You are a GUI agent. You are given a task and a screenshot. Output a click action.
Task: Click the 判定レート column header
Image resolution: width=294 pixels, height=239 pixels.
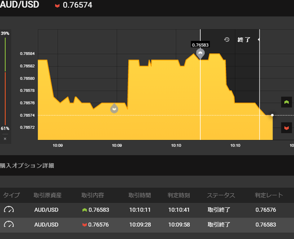click(269, 195)
